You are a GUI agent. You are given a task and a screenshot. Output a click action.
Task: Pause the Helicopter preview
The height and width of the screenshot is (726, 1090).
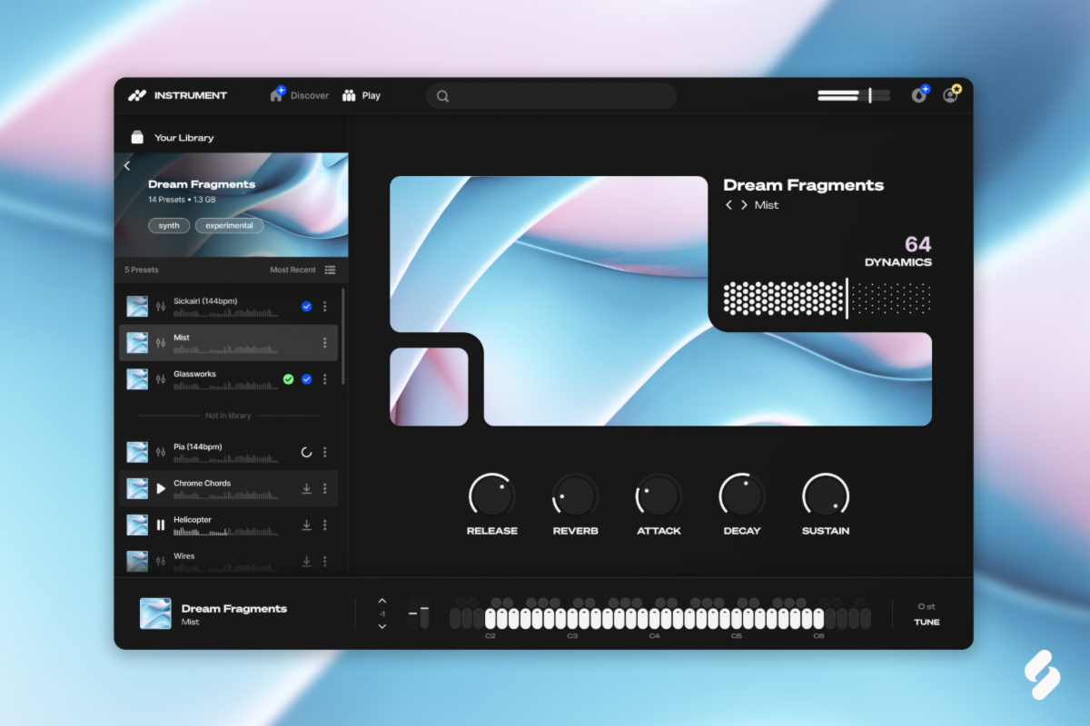click(x=161, y=525)
